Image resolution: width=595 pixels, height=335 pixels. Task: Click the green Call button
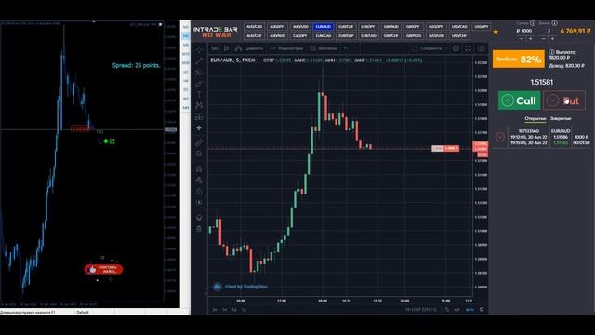(519, 100)
